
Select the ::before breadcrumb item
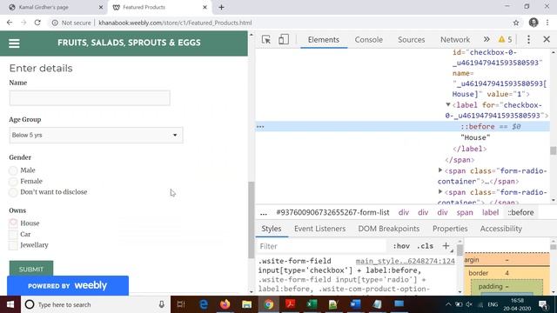520,212
